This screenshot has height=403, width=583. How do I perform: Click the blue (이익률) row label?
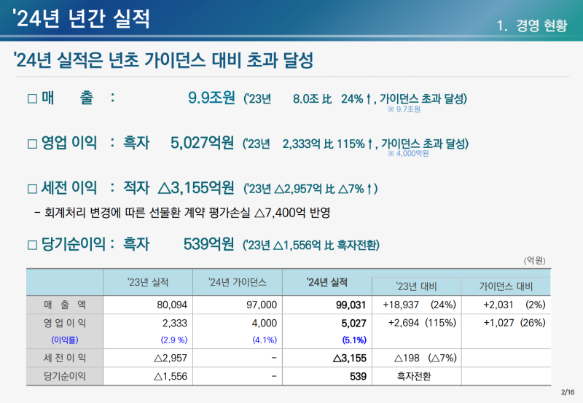[65, 340]
